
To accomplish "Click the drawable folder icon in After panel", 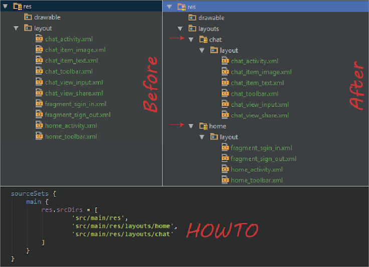I will [192, 18].
